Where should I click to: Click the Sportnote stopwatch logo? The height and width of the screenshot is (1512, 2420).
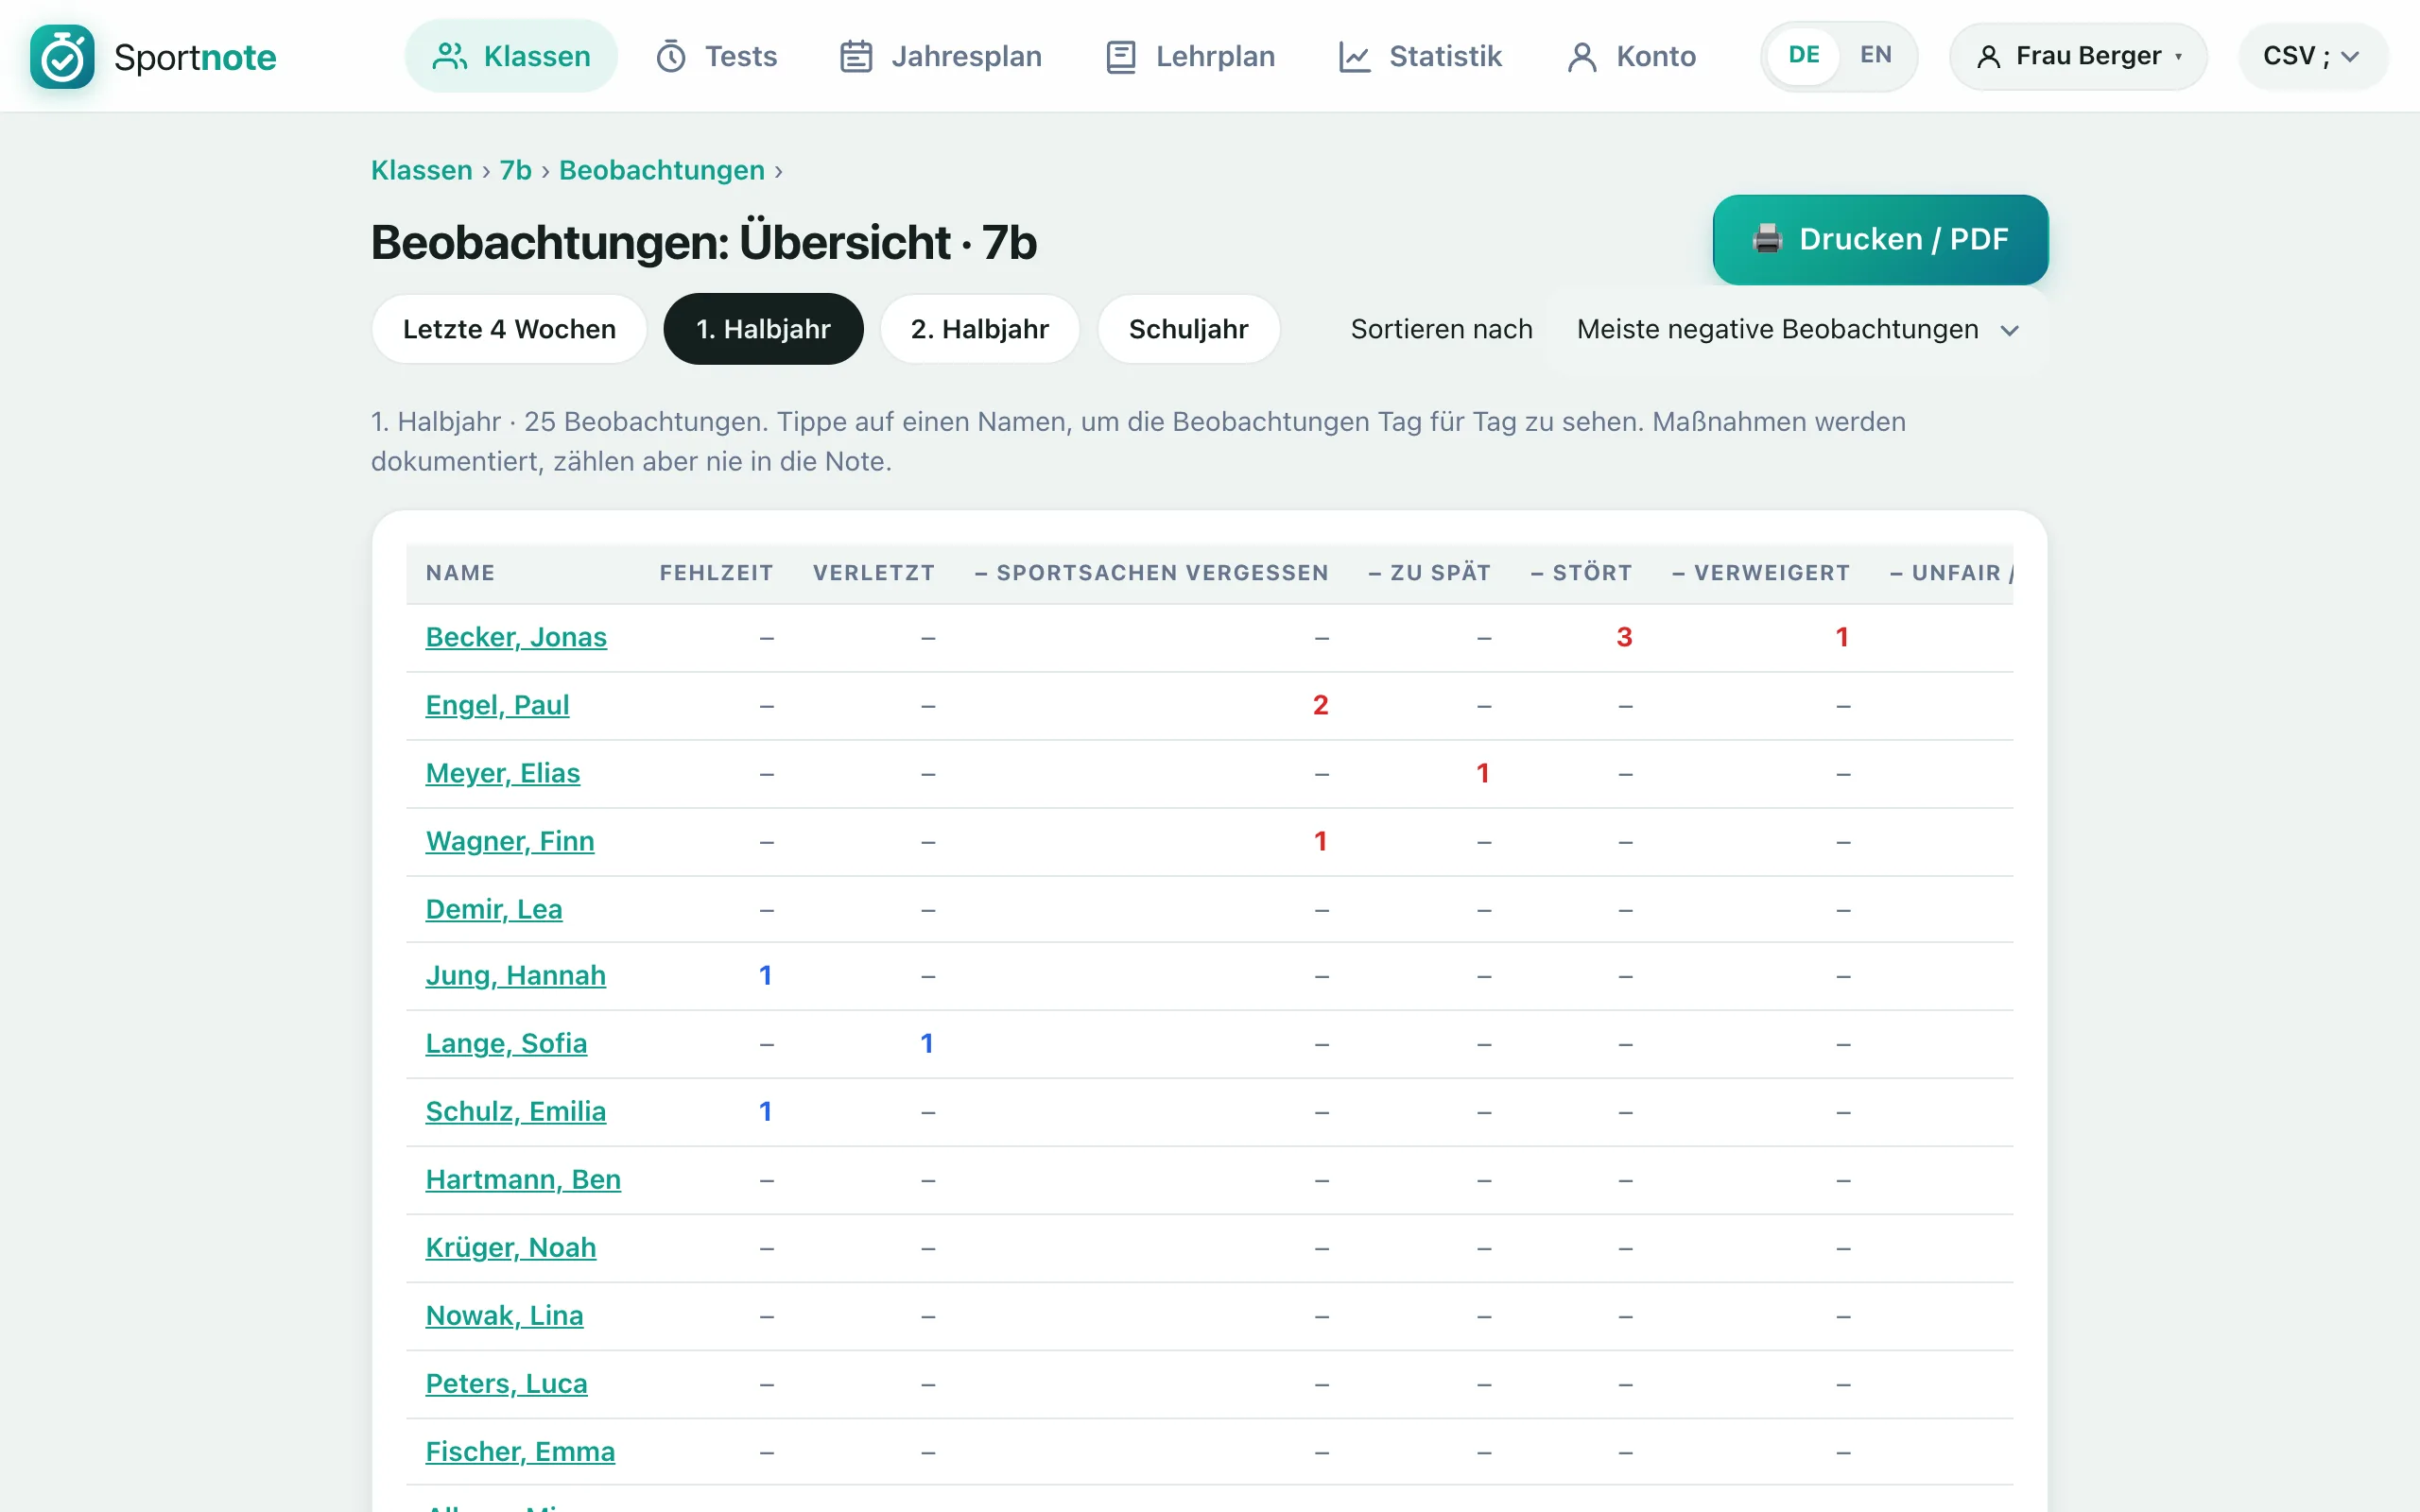click(62, 57)
